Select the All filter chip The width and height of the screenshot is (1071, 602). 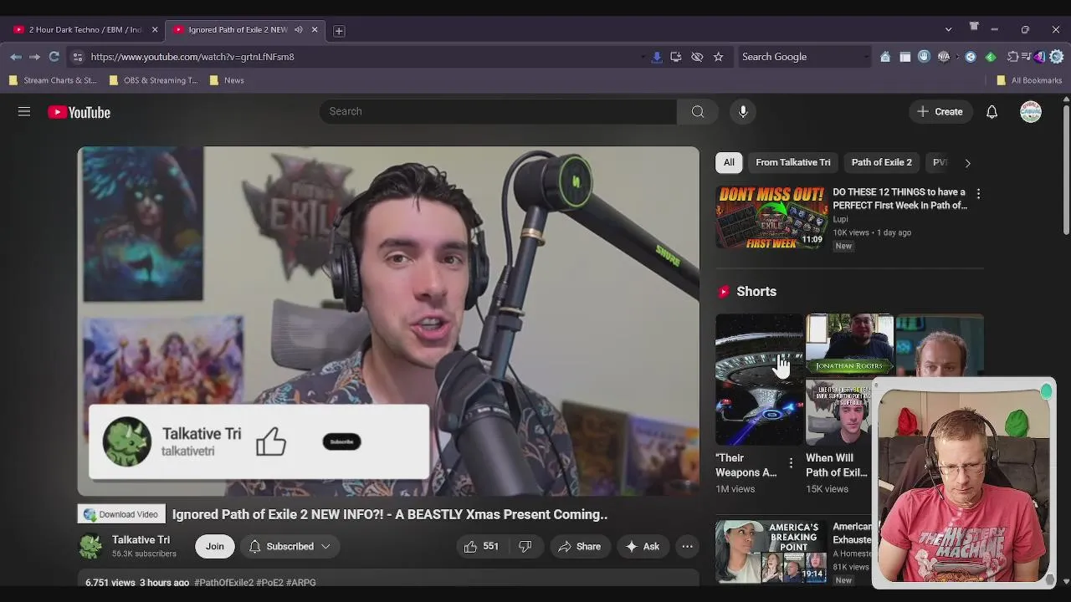(729, 162)
